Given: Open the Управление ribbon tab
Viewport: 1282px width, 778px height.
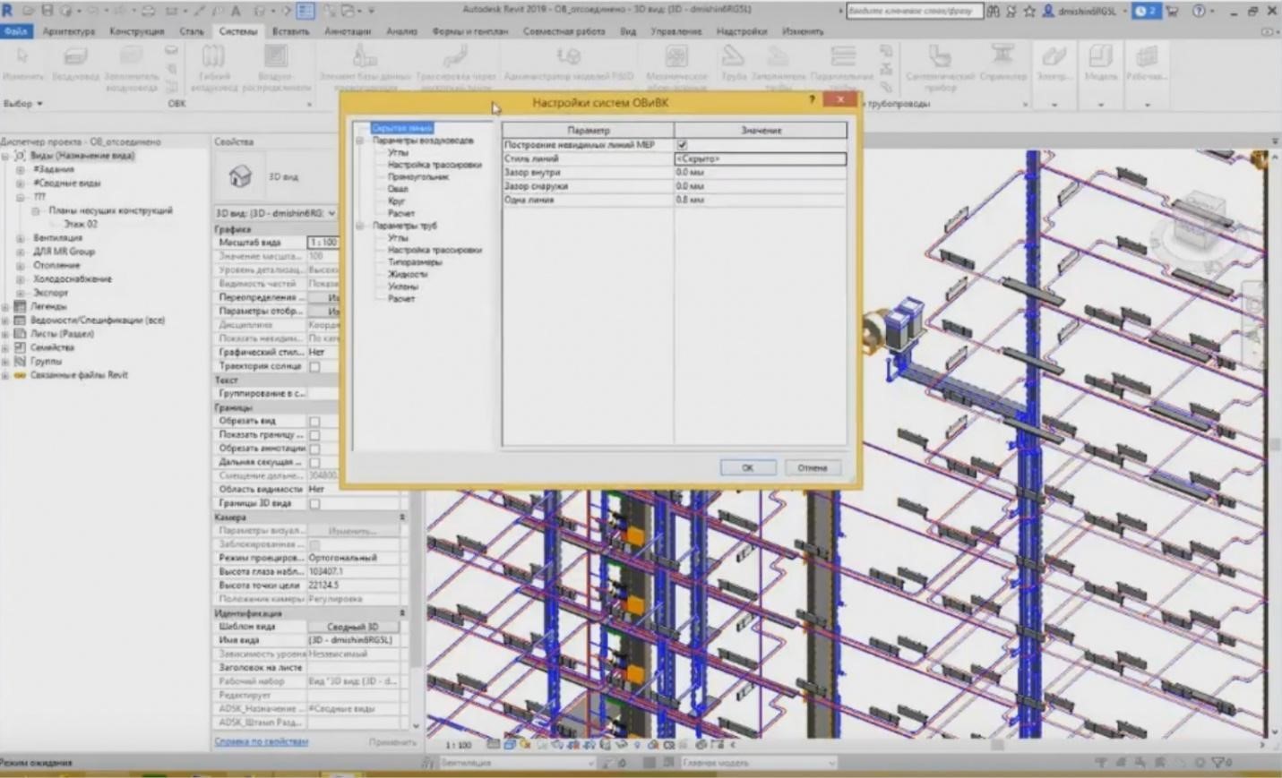Looking at the screenshot, I should pos(677,30).
